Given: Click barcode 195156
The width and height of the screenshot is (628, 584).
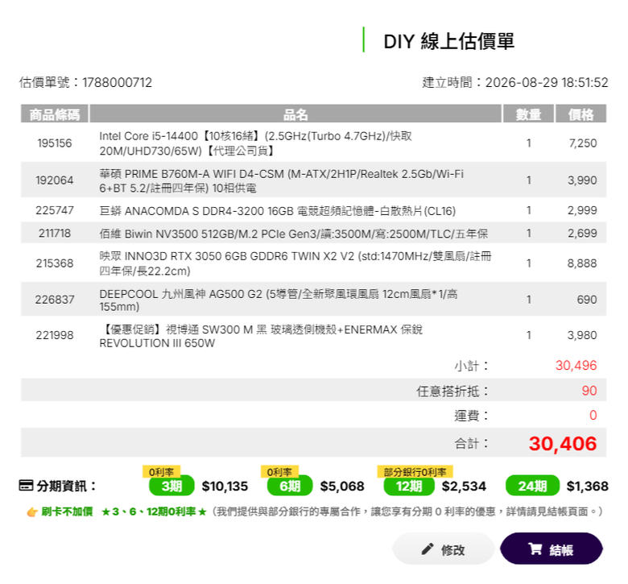Looking at the screenshot, I should pos(55,143).
